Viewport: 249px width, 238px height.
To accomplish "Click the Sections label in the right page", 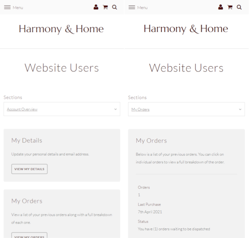I will pyautogui.click(x=137, y=98).
